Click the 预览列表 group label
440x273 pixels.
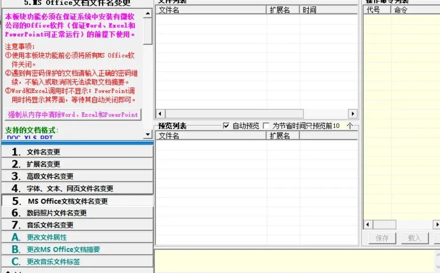[x=172, y=126]
